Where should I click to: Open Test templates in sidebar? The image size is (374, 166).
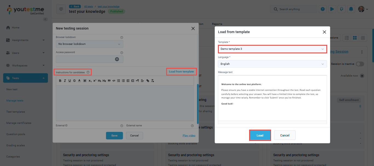click(16, 112)
